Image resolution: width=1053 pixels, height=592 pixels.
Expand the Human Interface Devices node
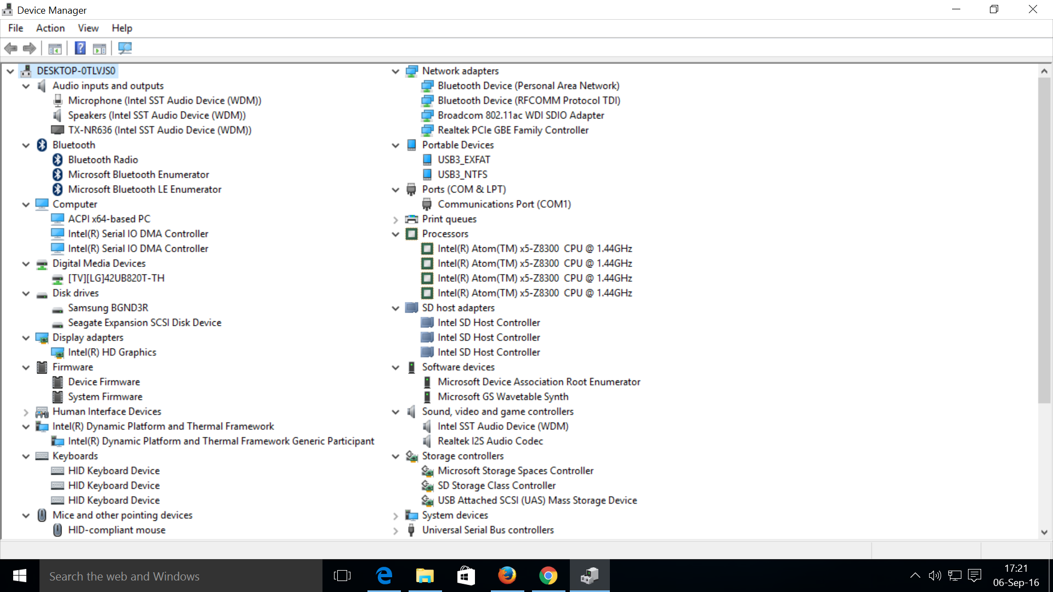[x=26, y=412]
